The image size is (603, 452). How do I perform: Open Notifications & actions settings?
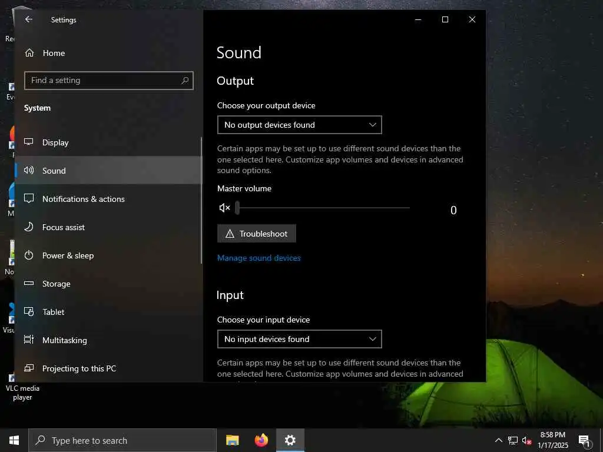pos(108,199)
